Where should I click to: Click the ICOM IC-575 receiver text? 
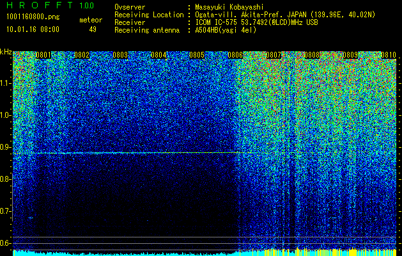[x=256, y=22]
